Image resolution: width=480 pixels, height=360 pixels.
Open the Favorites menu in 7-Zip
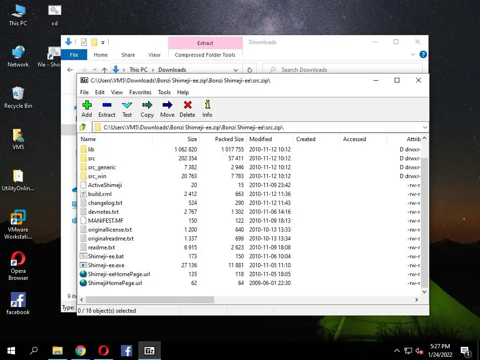tap(140, 92)
